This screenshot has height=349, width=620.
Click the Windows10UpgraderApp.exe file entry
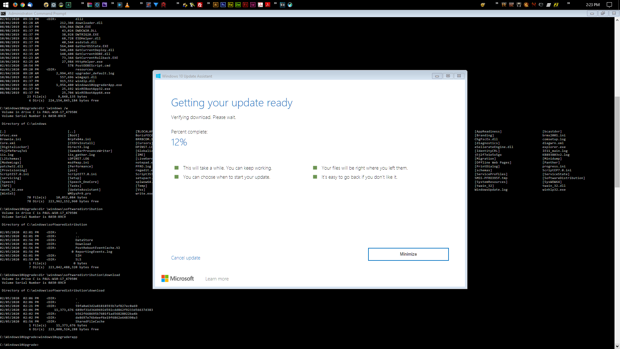pyautogui.click(x=98, y=85)
